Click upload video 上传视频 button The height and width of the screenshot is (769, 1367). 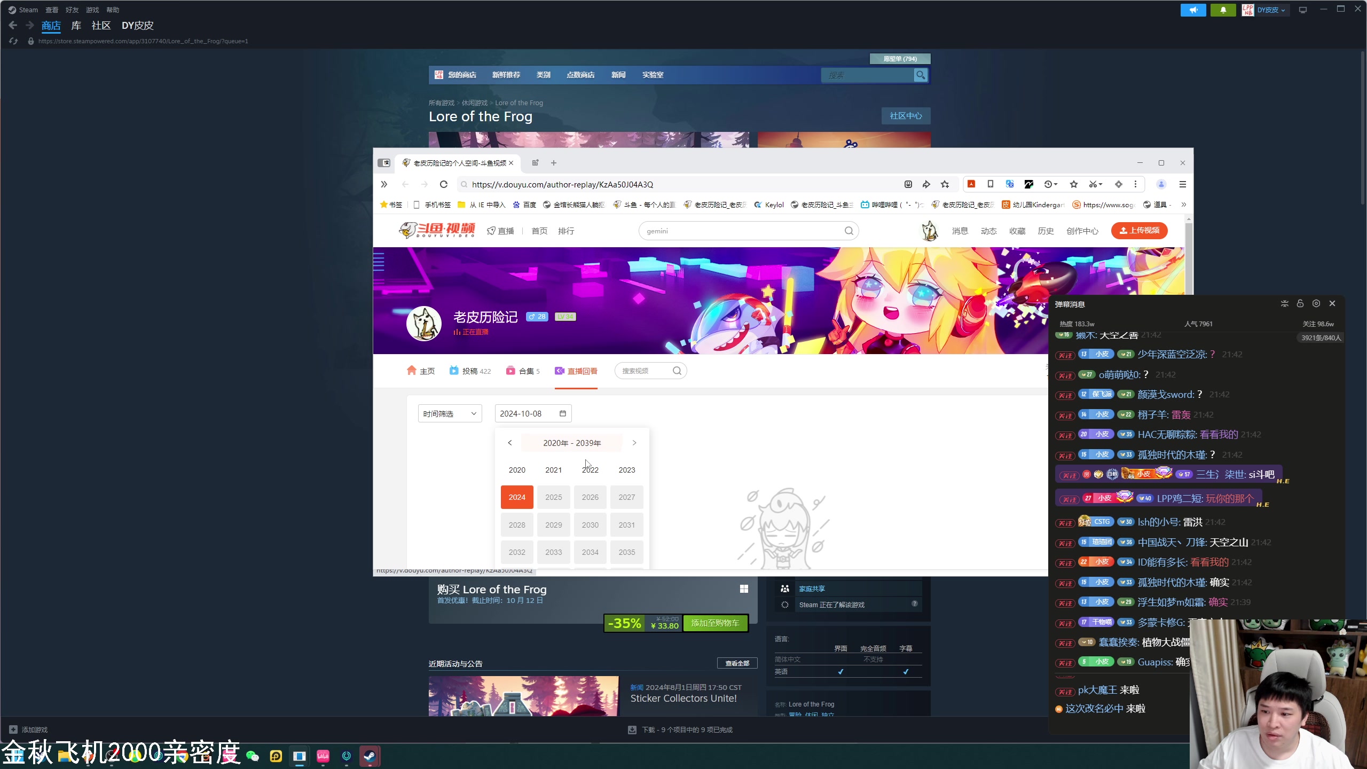pyautogui.click(x=1139, y=231)
